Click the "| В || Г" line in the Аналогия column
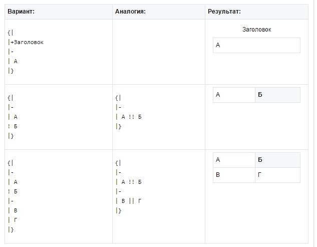This screenshot has height=247, width=317. (129, 201)
